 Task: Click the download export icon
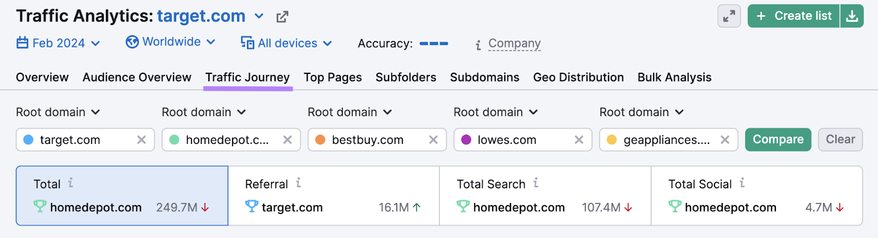point(852,16)
